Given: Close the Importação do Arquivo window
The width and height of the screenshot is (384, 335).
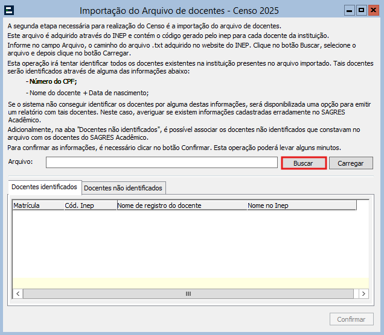Looking at the screenshot, I should pyautogui.click(x=373, y=10).
